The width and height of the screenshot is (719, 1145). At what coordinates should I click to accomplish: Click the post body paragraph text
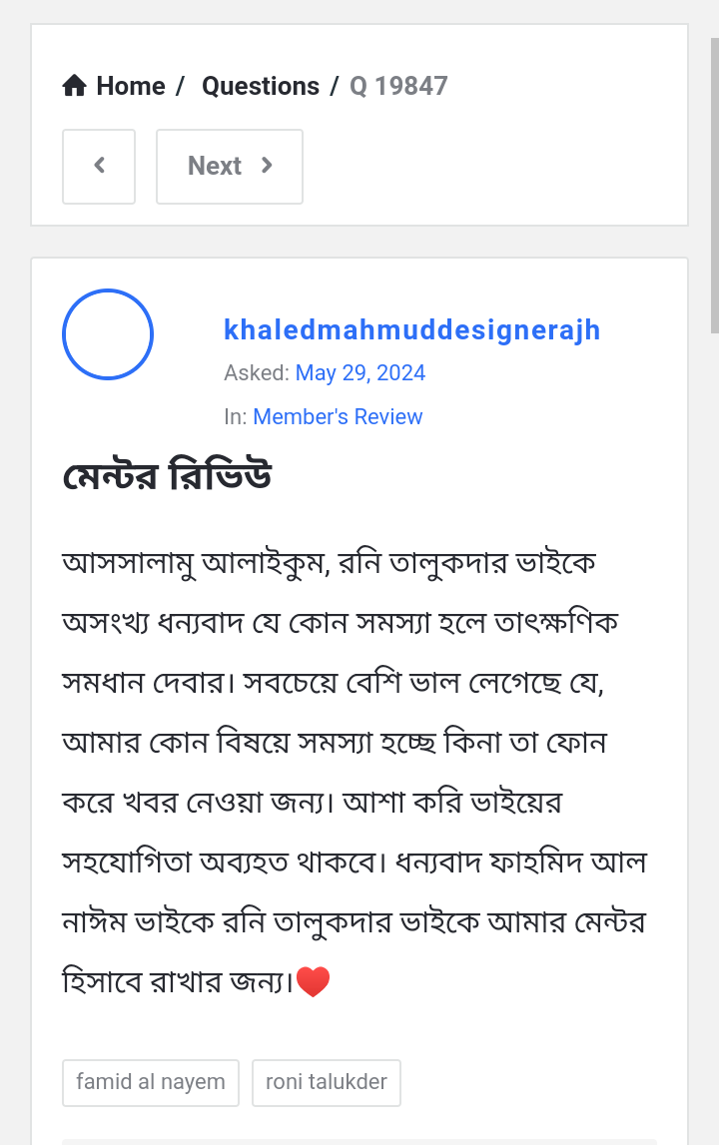coord(354,743)
